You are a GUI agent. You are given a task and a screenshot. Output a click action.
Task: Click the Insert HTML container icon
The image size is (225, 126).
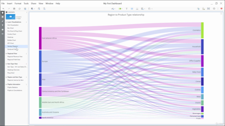click(137, 9)
